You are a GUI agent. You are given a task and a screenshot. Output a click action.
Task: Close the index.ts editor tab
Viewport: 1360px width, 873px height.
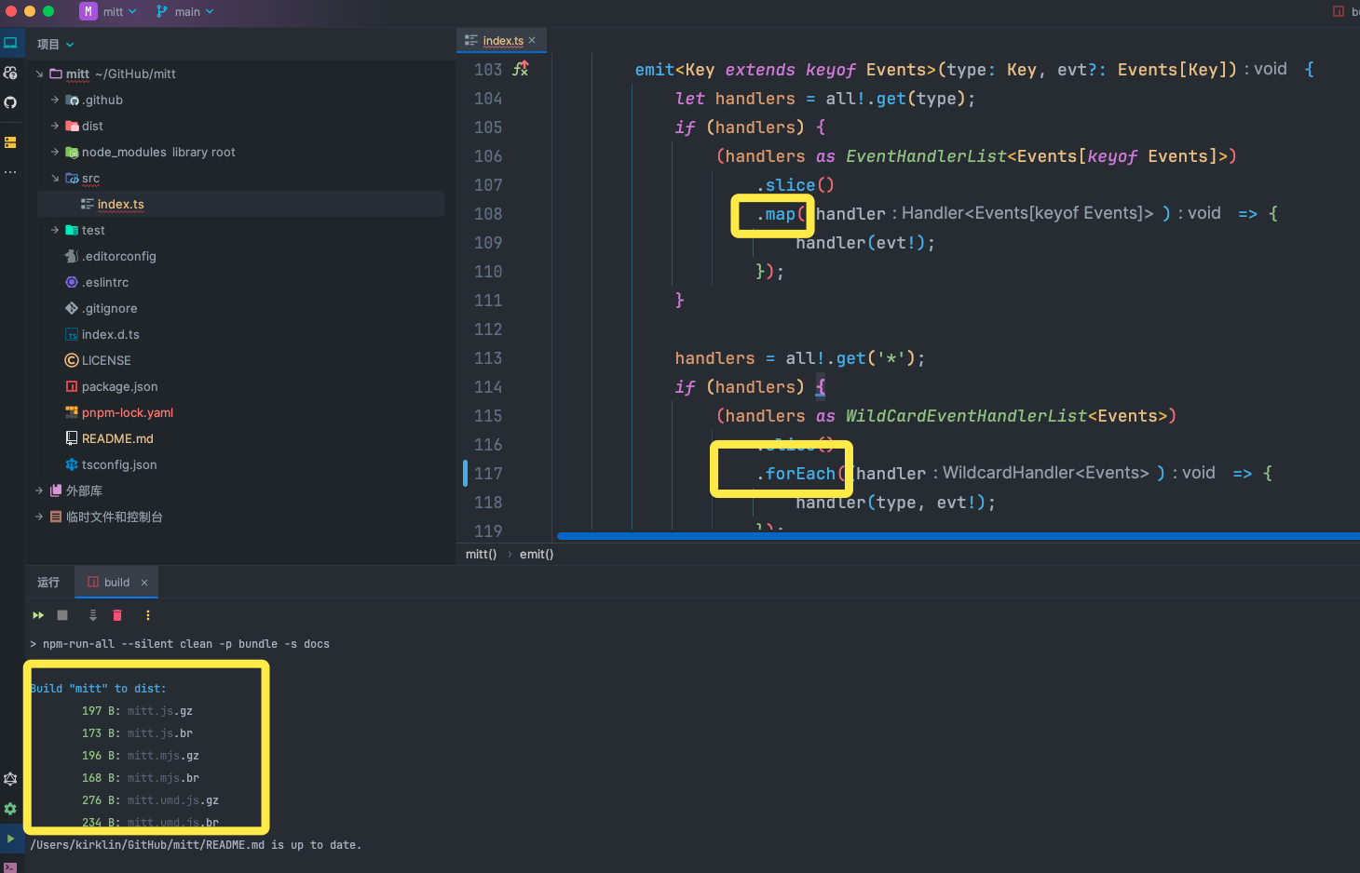pyautogui.click(x=532, y=40)
